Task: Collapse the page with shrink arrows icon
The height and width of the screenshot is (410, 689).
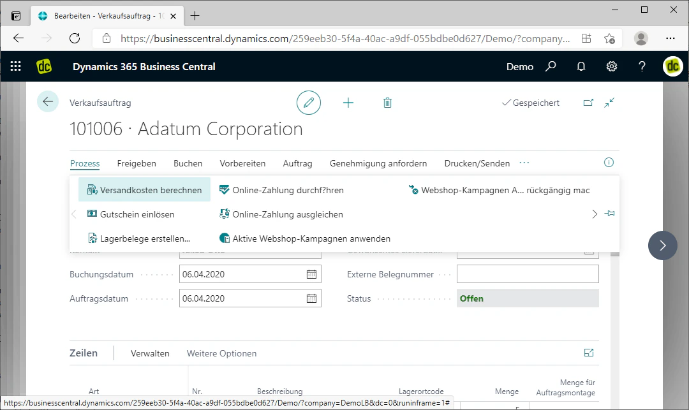Action: pos(609,103)
